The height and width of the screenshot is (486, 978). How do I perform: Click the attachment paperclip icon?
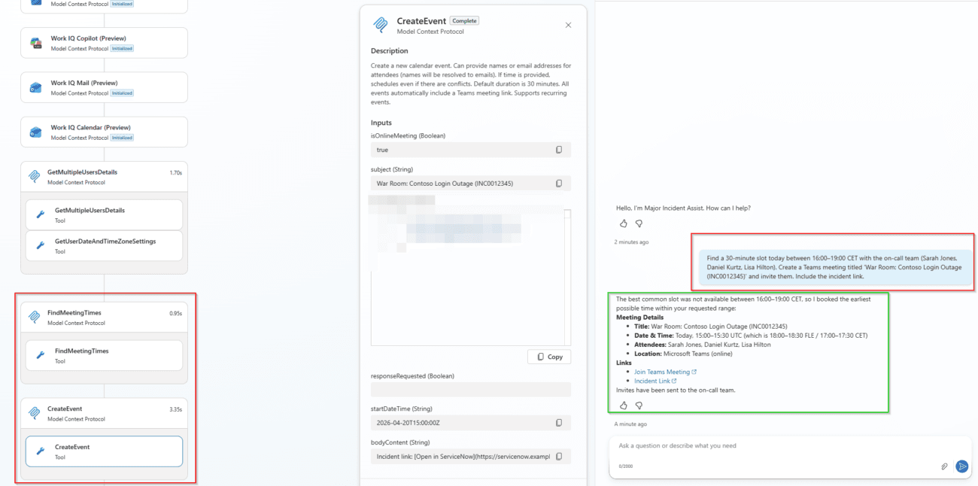[944, 466]
